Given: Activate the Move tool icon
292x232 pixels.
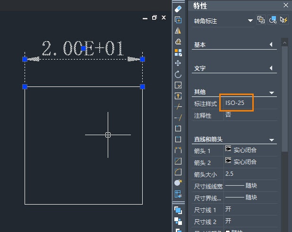Looking at the screenshot, I should (178, 63).
